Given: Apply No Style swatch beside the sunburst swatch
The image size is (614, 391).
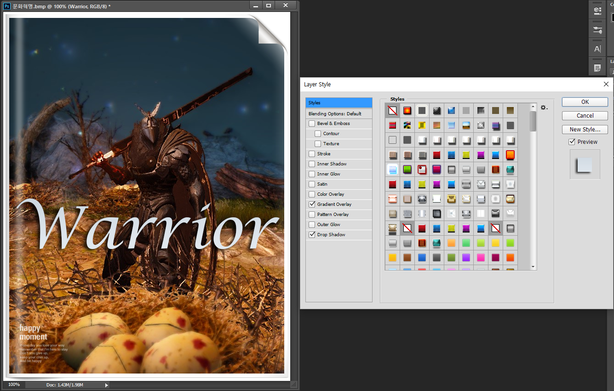Looking at the screenshot, I should (392, 110).
